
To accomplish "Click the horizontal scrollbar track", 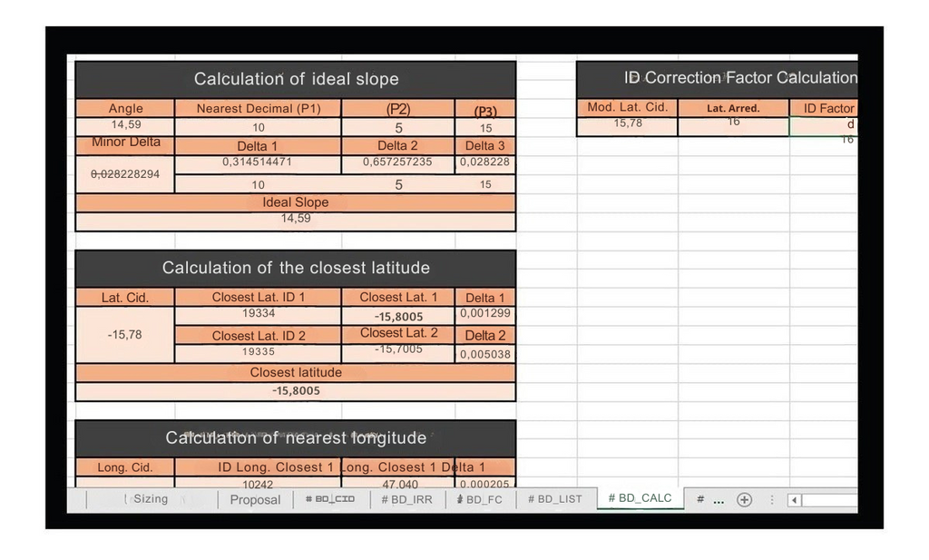I will tap(829, 499).
